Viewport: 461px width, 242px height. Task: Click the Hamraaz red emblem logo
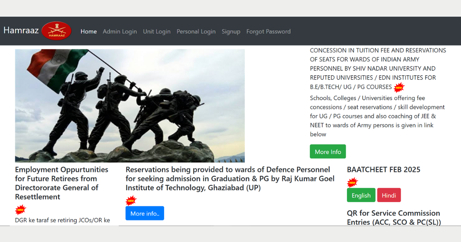pos(56,31)
